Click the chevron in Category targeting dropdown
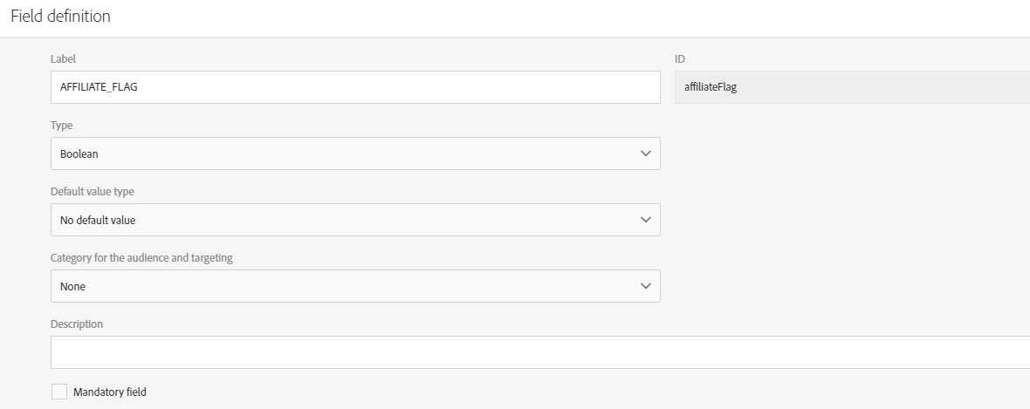 [x=645, y=286]
